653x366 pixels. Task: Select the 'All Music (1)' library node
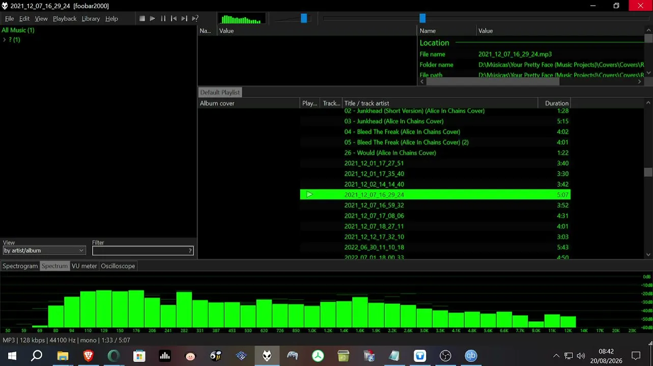pos(18,30)
